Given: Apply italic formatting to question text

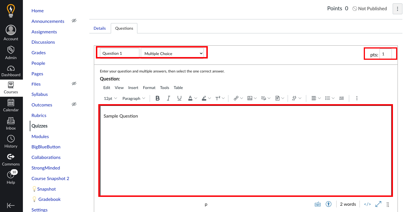Looking at the screenshot, I should point(169,98).
